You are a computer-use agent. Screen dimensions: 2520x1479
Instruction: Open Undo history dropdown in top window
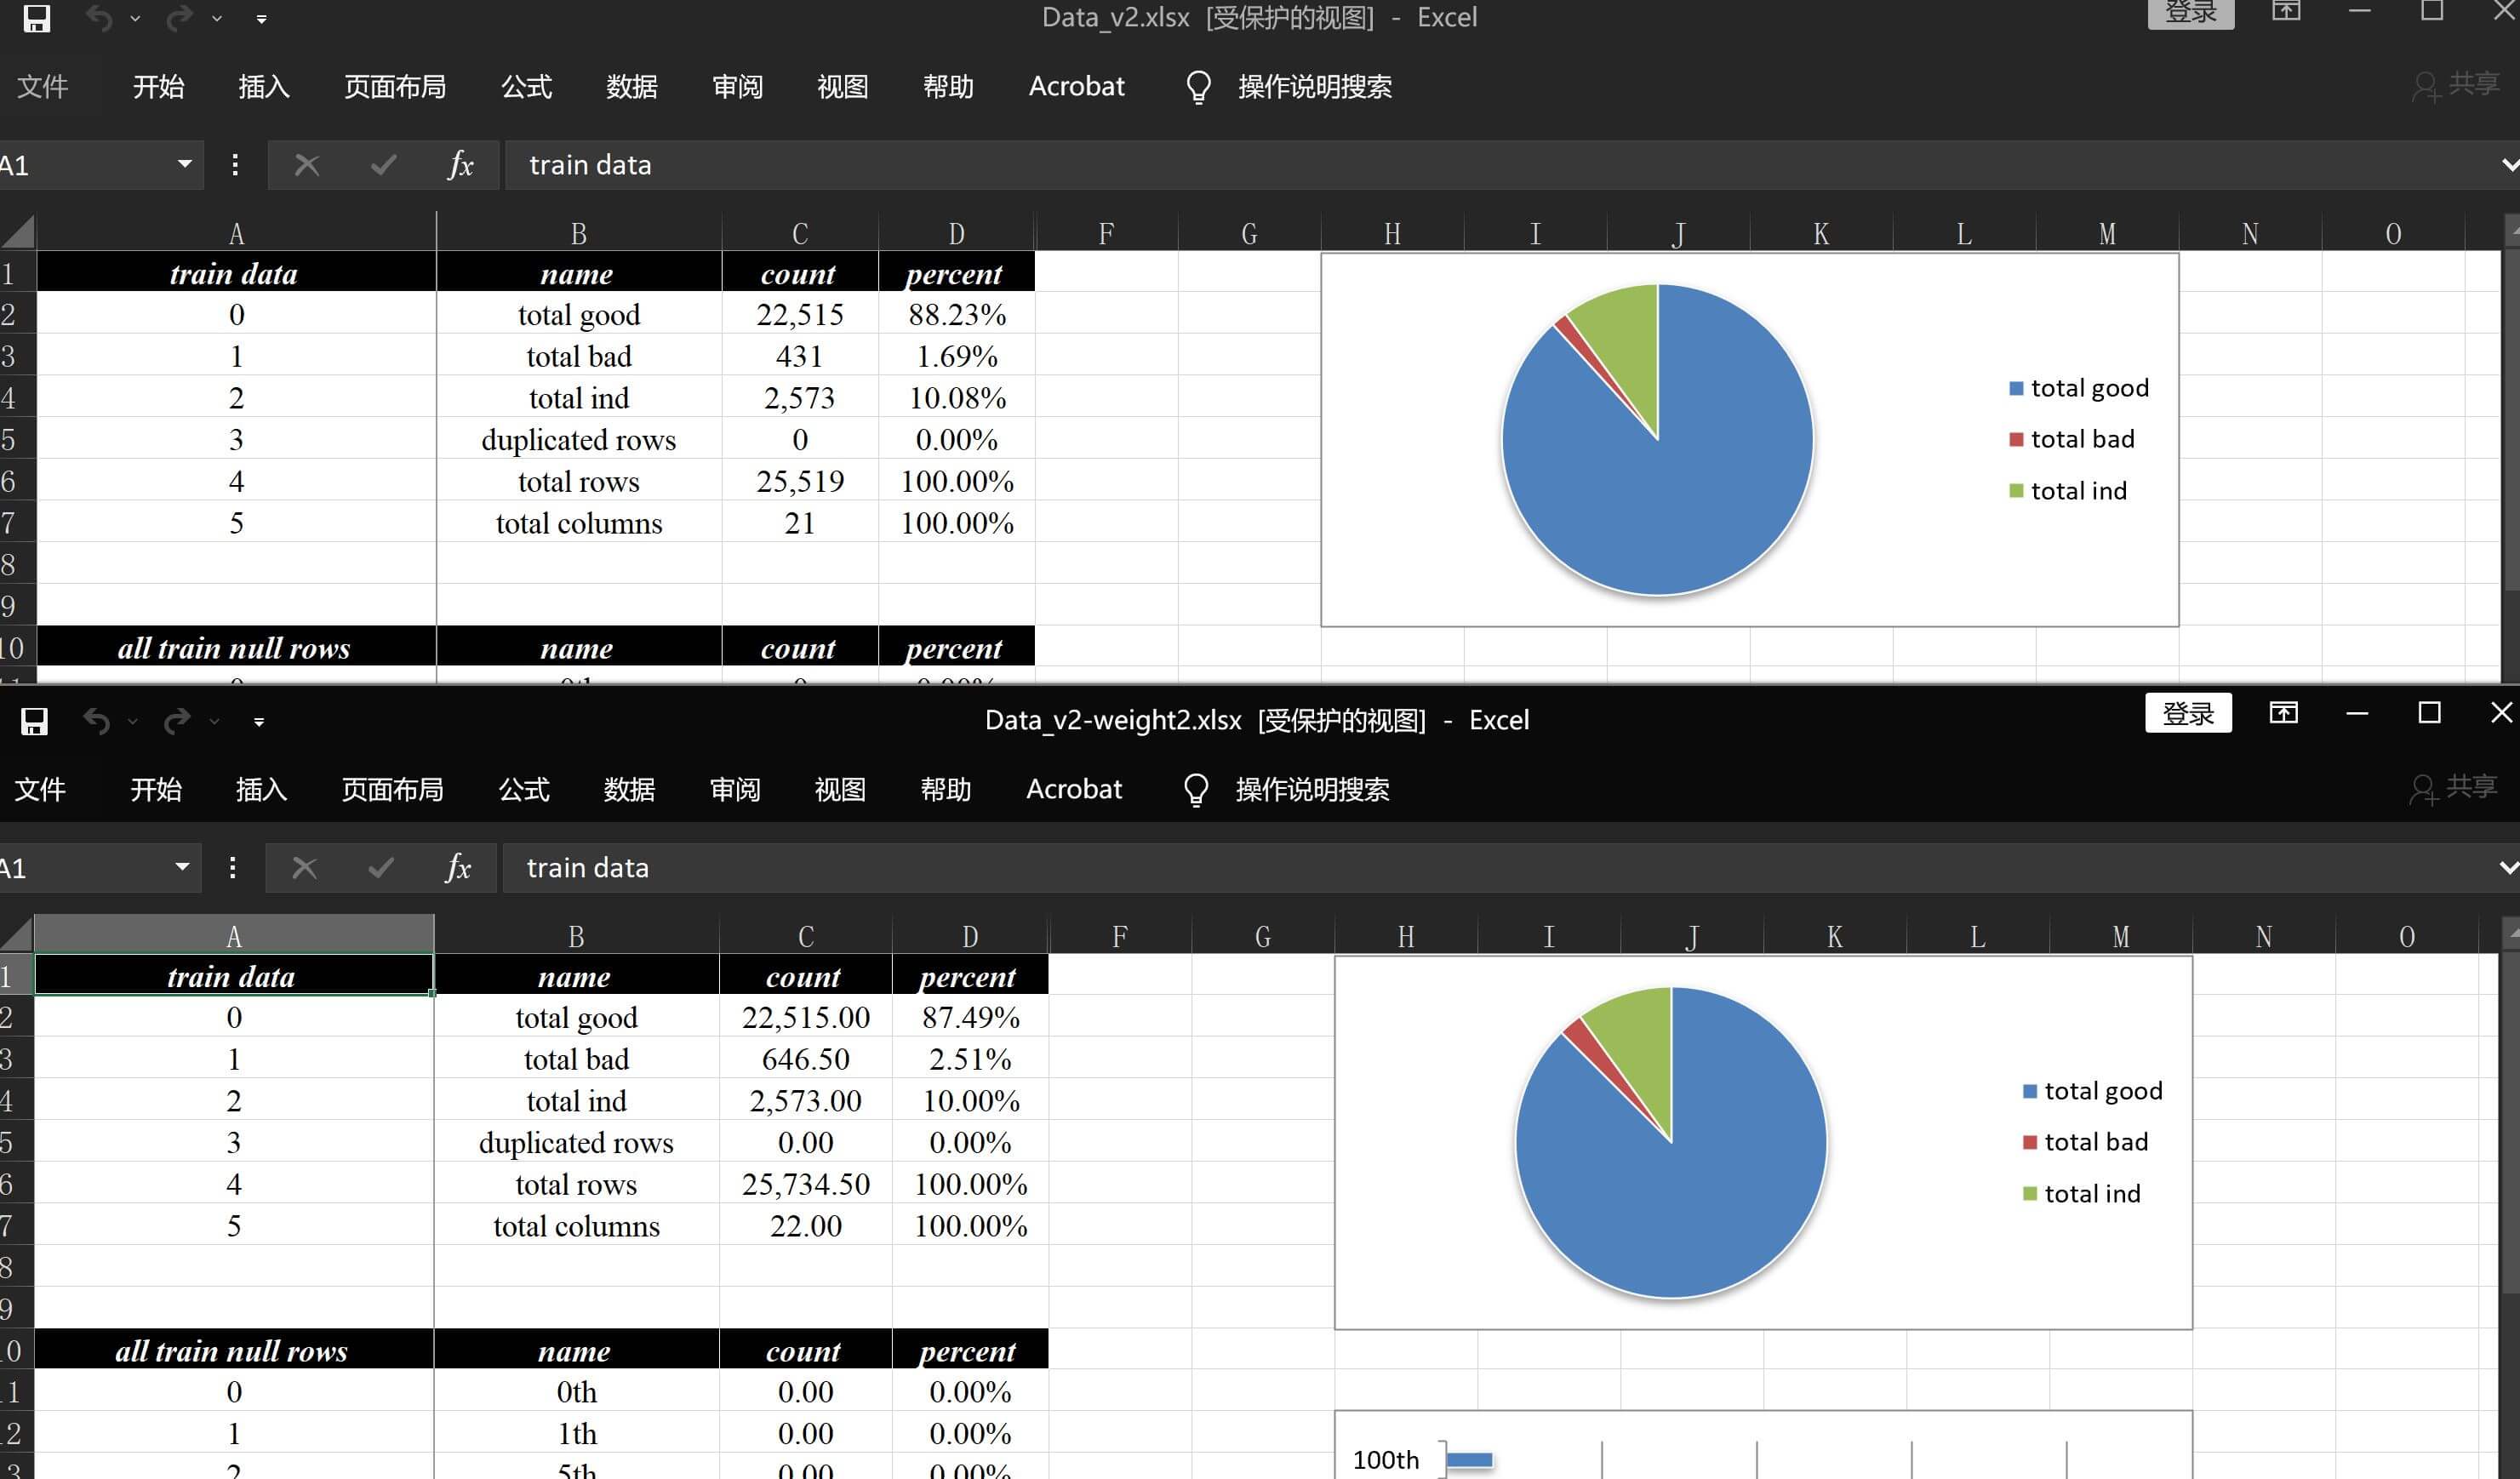[135, 19]
